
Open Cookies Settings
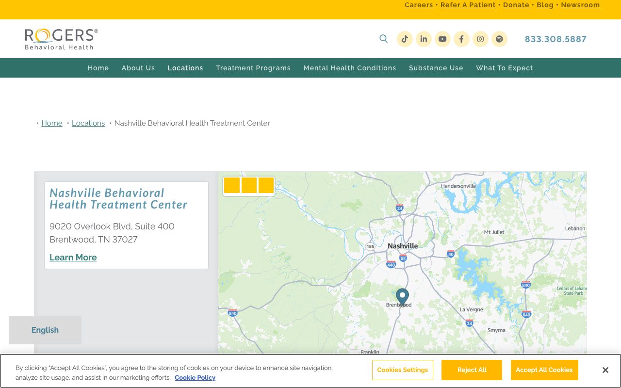click(402, 370)
